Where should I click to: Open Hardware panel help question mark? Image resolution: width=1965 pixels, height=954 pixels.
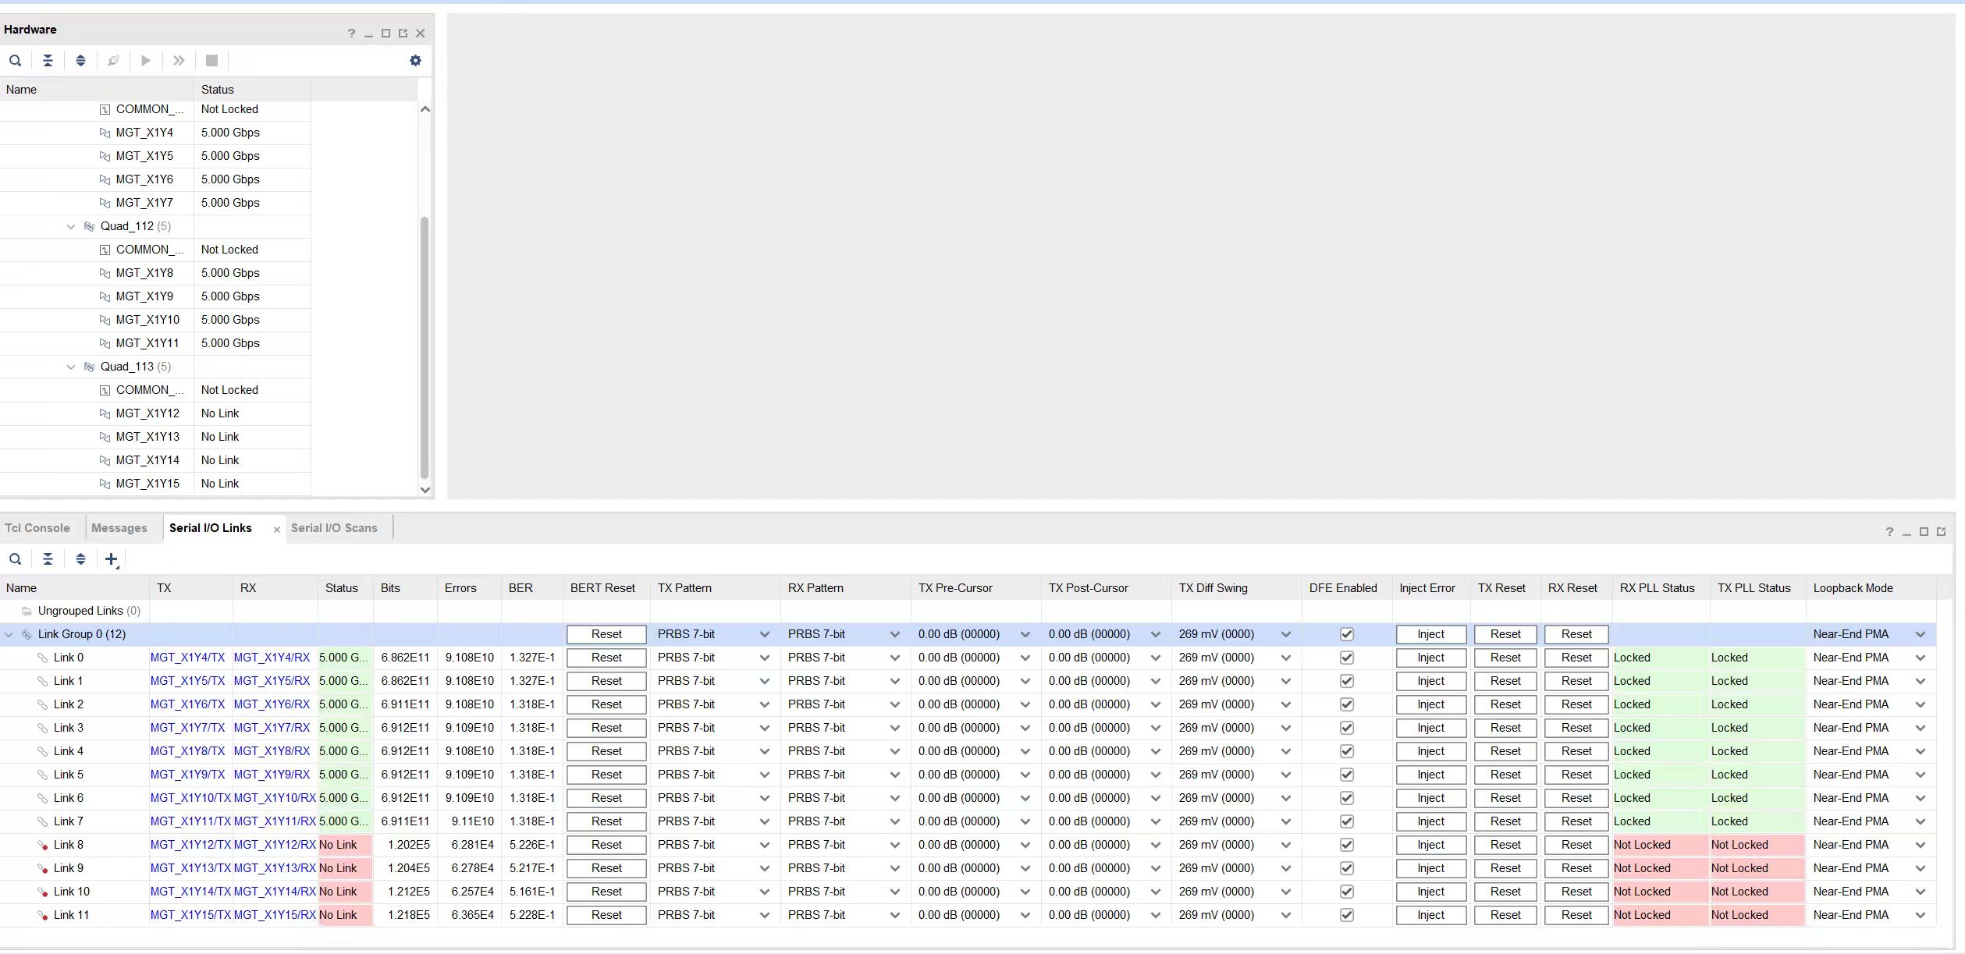click(x=351, y=33)
